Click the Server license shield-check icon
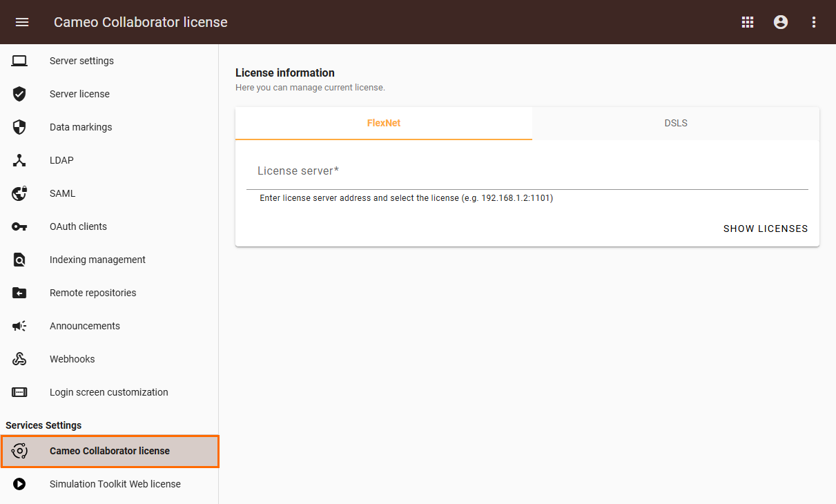836x504 pixels. click(19, 94)
